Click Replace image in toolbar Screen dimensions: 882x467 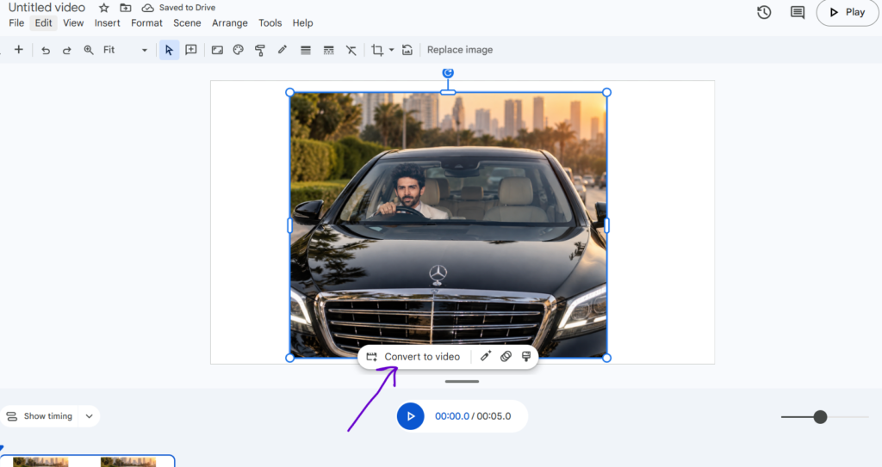460,50
